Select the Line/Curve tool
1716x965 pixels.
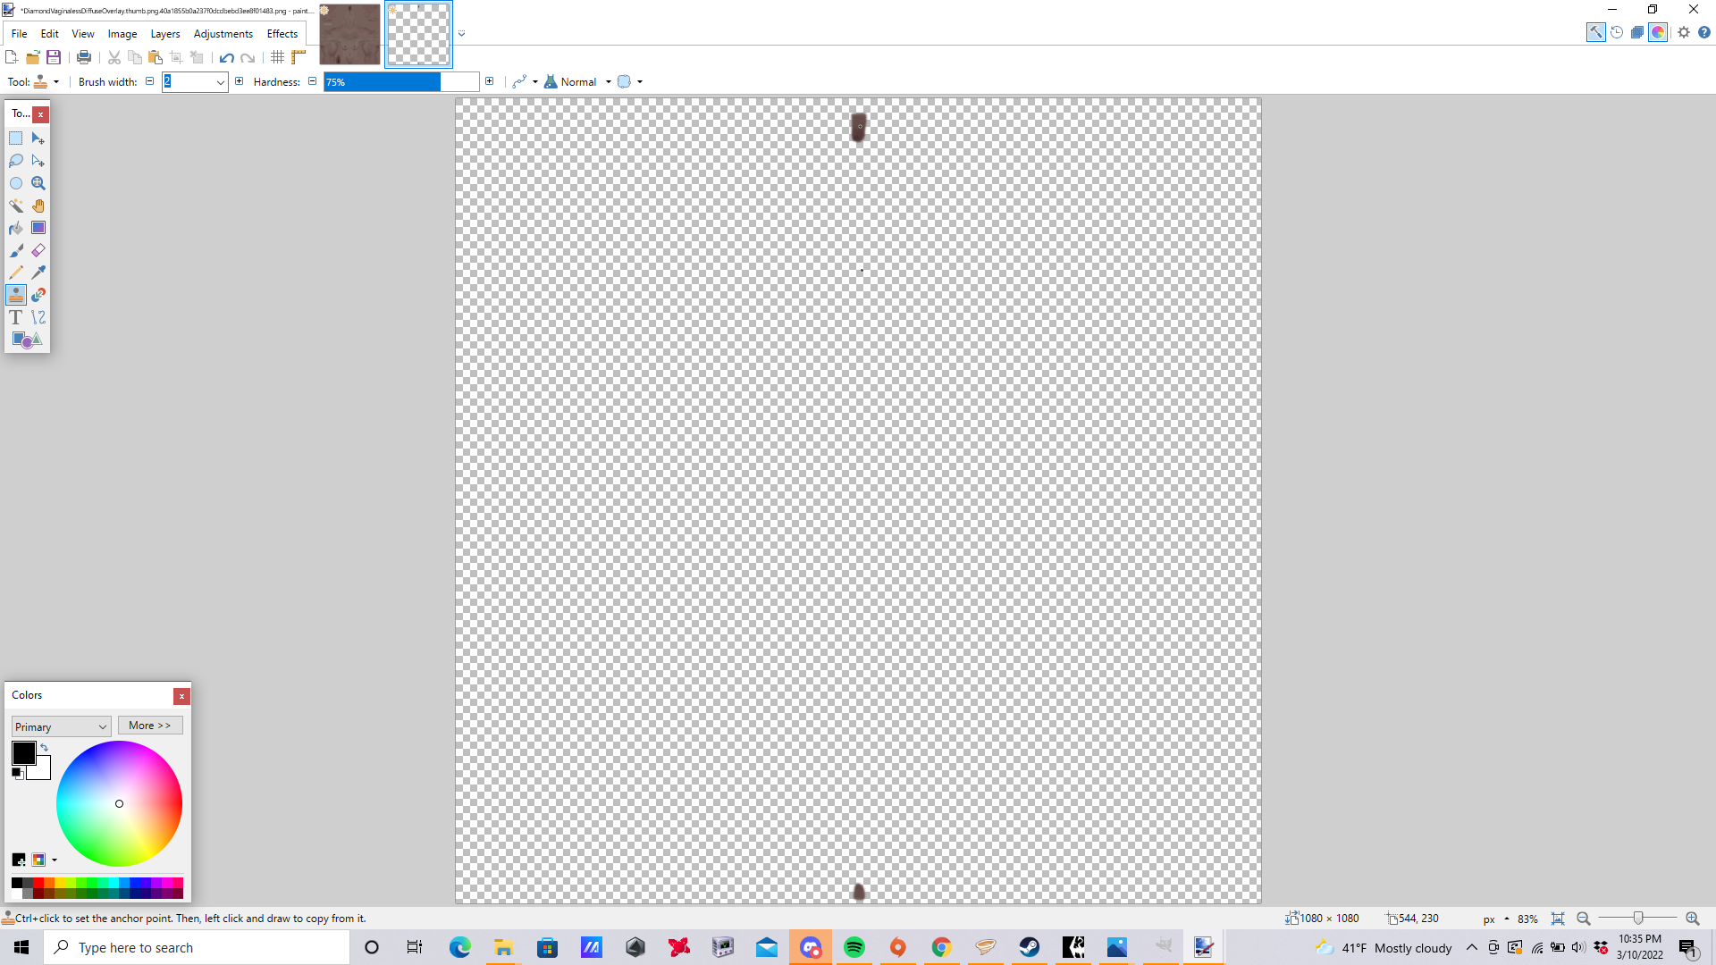(x=38, y=317)
